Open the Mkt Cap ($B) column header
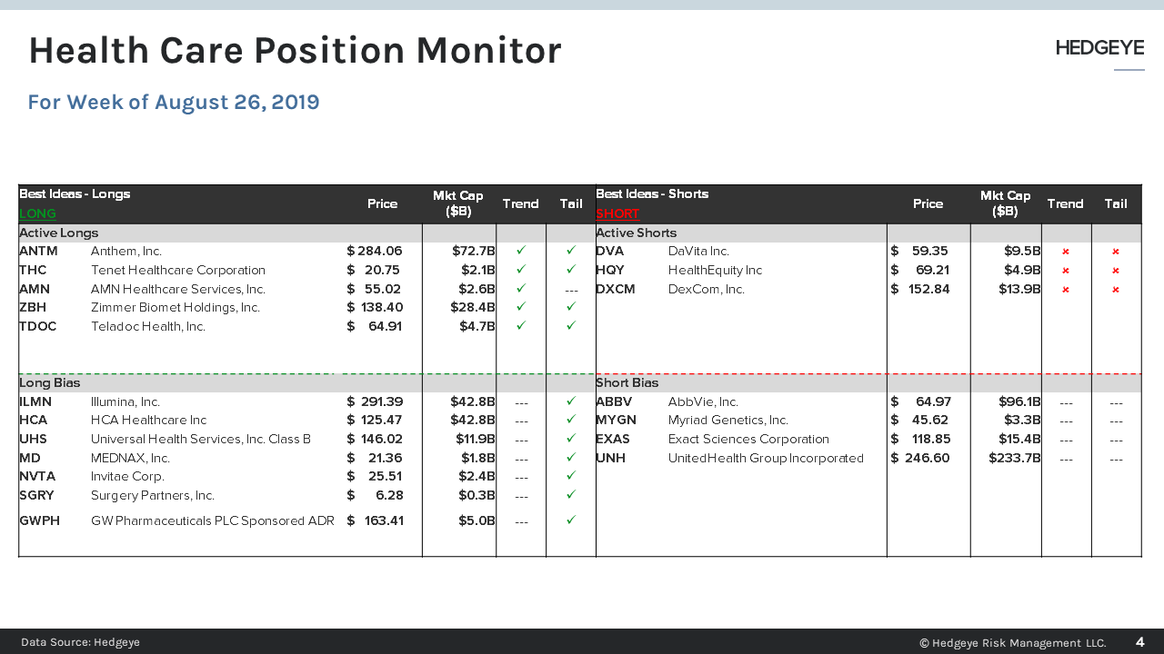1164x654 pixels. point(458,202)
